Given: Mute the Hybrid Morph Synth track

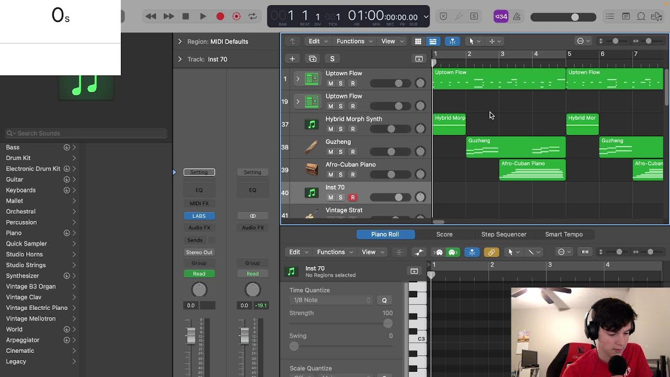Looking at the screenshot, I should click(330, 129).
